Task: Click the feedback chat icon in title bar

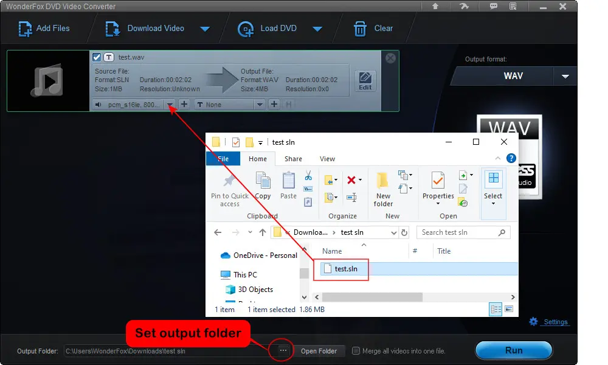Action: [x=493, y=6]
